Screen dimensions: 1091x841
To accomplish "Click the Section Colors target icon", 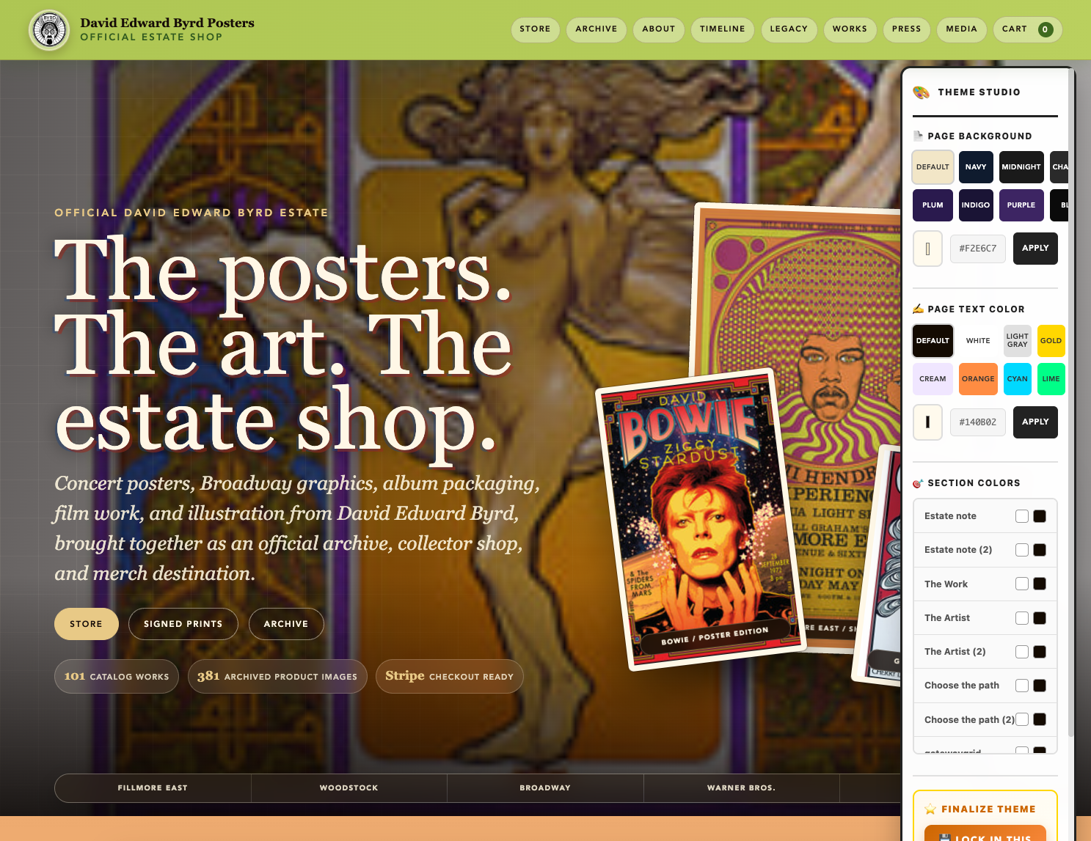I will pos(918,483).
